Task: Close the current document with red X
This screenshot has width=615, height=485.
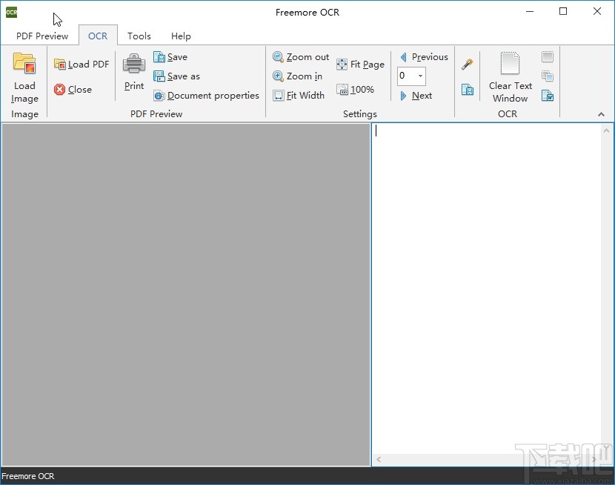Action: click(73, 90)
